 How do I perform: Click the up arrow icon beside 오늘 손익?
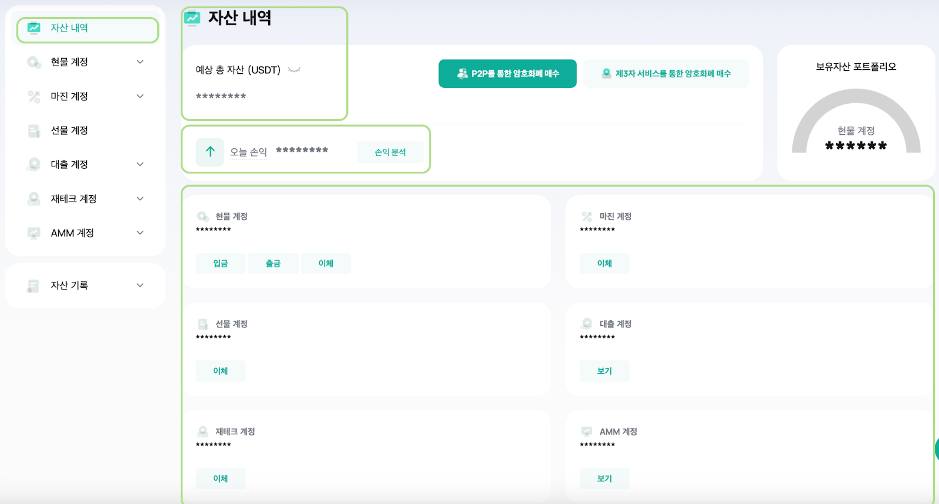[x=210, y=152]
